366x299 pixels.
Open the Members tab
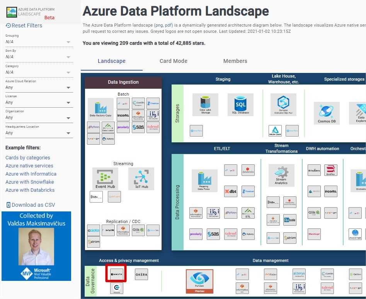[x=235, y=61]
